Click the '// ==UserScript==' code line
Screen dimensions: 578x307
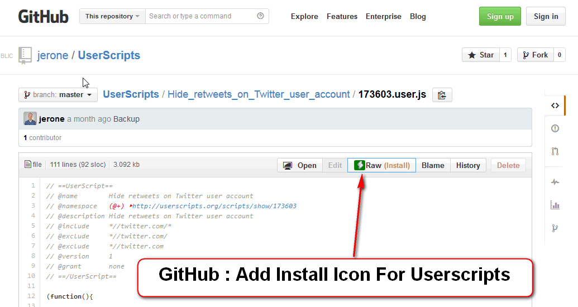[79, 186]
